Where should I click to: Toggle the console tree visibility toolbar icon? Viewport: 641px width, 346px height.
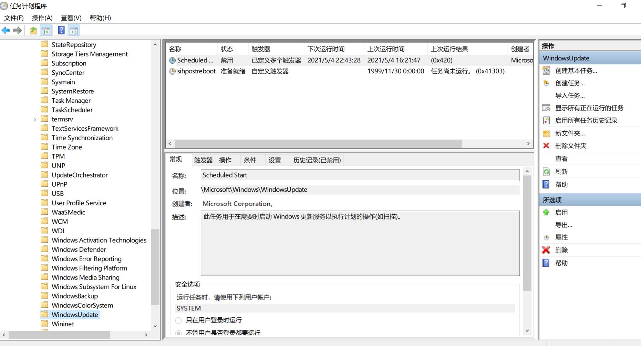point(46,30)
